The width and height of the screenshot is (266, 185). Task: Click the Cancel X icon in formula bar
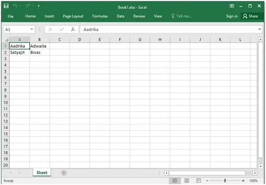pos(50,30)
